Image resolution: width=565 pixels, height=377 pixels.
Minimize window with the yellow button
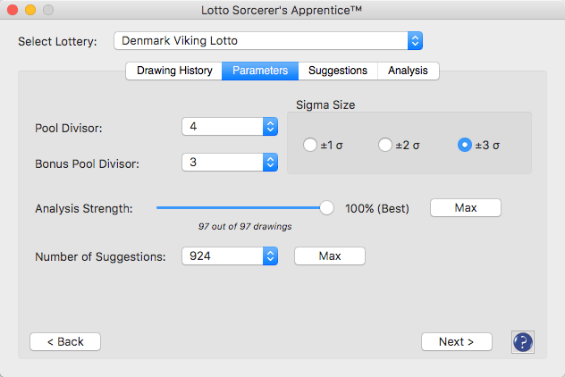(x=30, y=10)
